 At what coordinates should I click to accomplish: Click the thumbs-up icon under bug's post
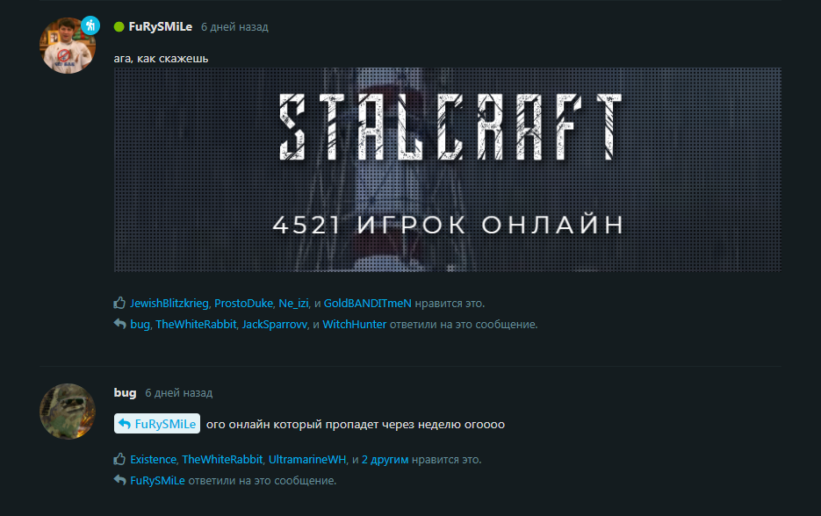click(119, 459)
